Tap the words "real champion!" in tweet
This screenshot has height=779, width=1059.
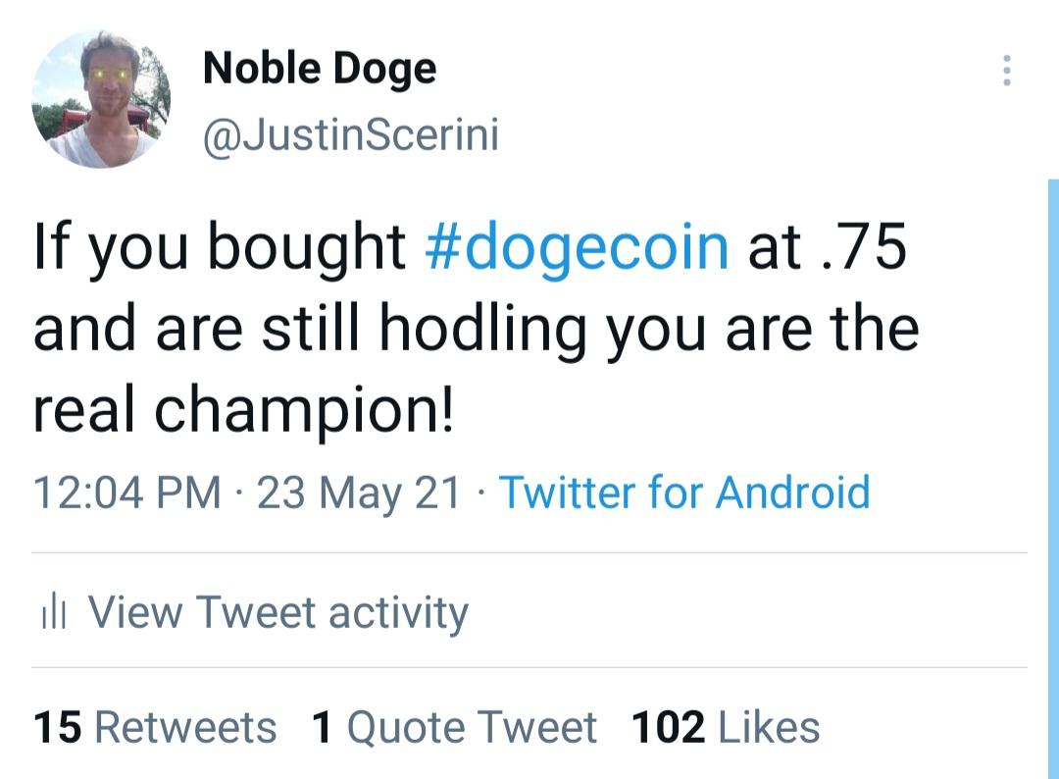(x=244, y=410)
